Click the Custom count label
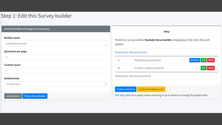The image size is (222, 125). 12,65
